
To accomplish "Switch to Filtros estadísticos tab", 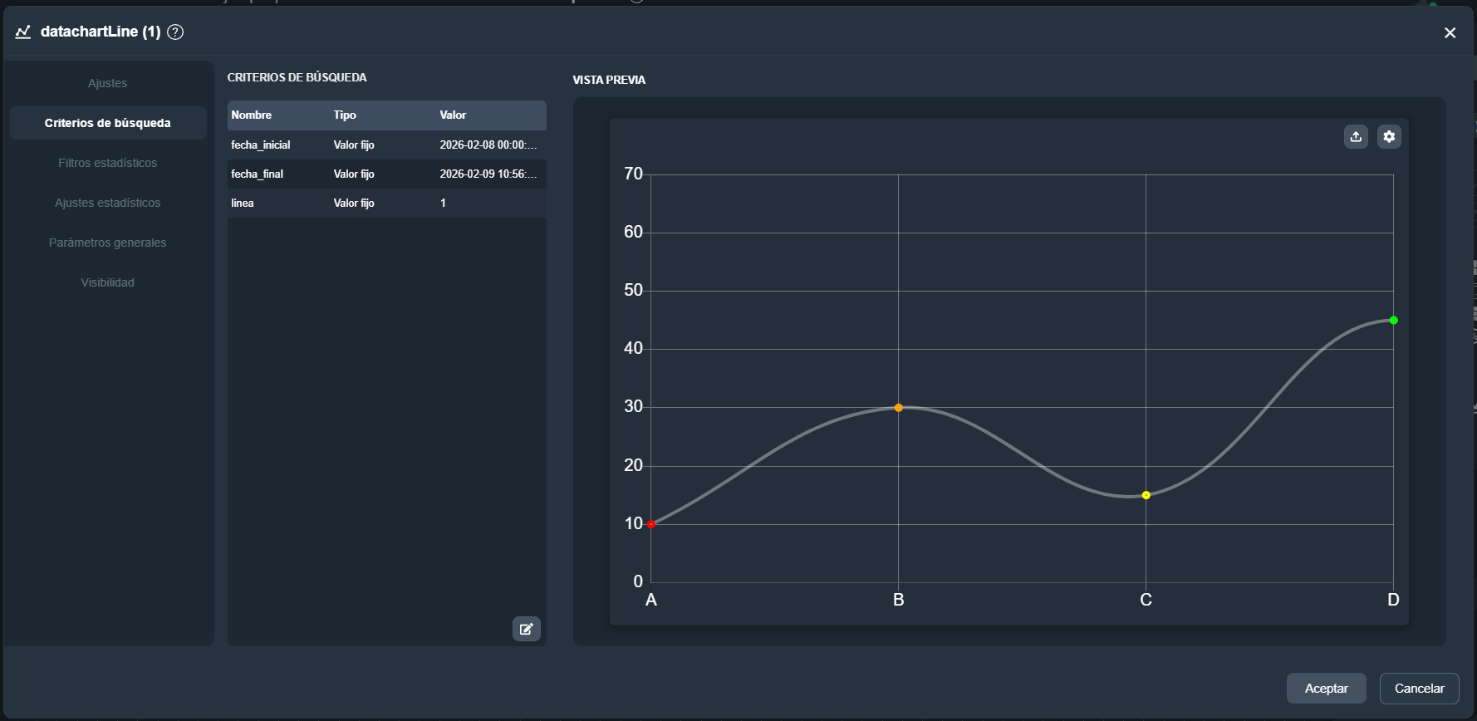I will click(107, 163).
